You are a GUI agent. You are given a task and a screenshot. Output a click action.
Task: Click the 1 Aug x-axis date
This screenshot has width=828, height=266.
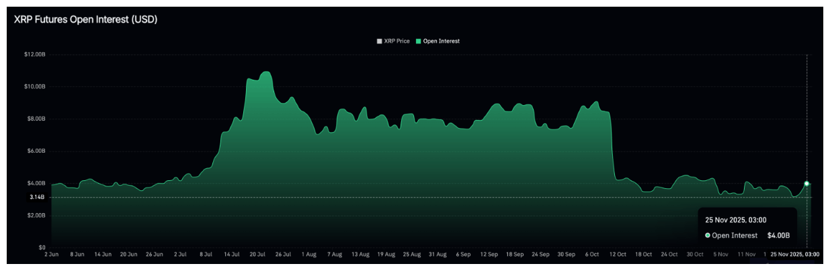coord(308,255)
